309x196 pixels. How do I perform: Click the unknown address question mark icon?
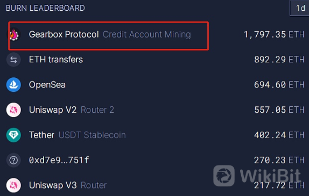(13, 160)
